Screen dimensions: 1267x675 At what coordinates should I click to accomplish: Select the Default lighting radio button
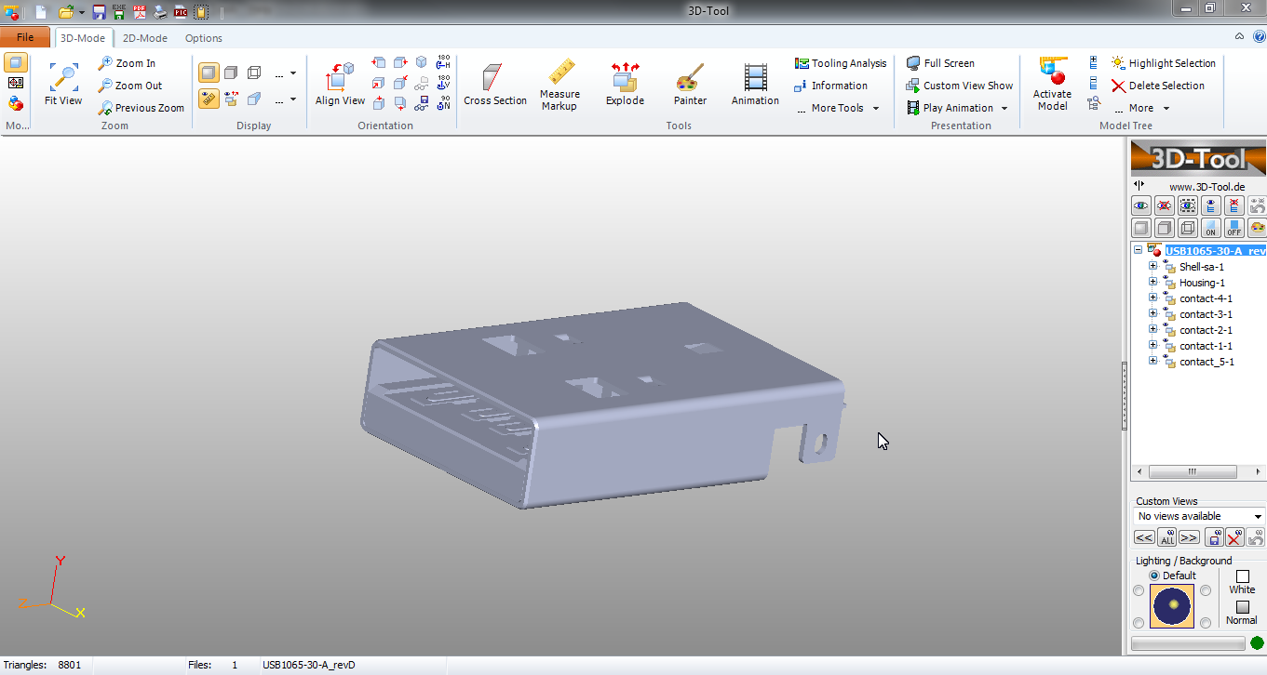1154,576
